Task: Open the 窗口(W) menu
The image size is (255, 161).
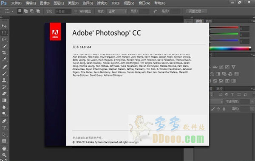Action: pyautogui.click(x=144, y=3)
